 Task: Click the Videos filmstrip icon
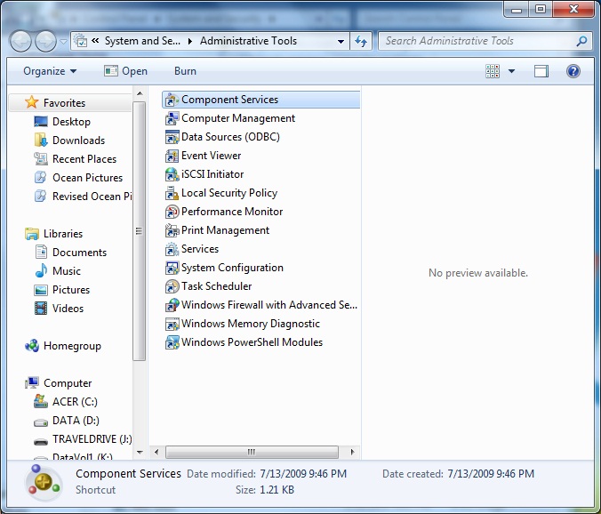tap(41, 309)
